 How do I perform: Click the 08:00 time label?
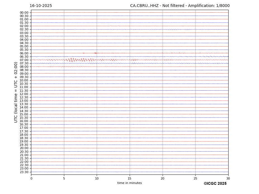tap(24, 67)
